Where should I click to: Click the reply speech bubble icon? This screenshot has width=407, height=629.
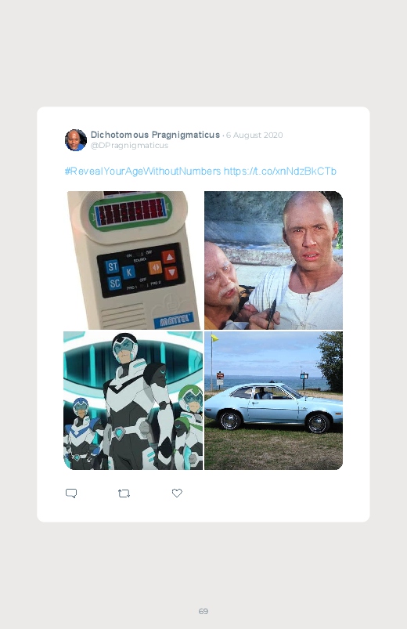(71, 493)
